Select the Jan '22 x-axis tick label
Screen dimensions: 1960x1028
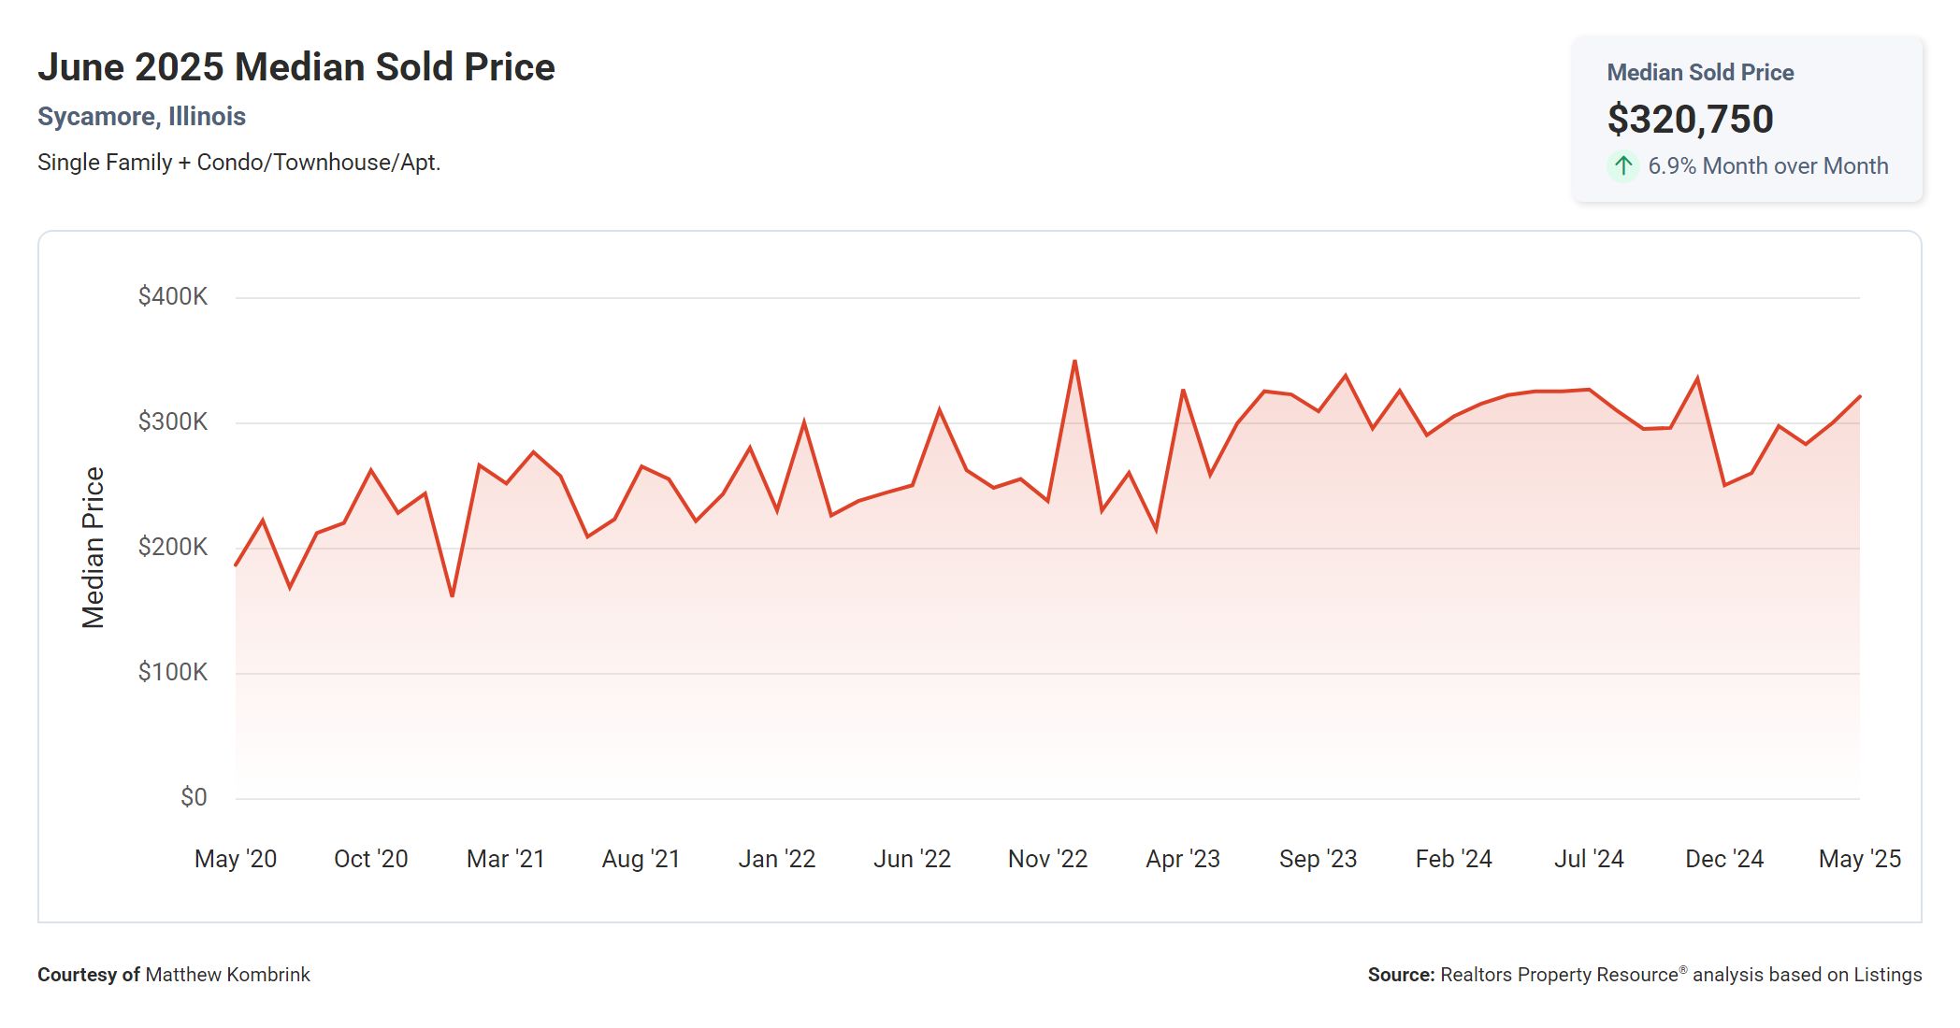776,859
